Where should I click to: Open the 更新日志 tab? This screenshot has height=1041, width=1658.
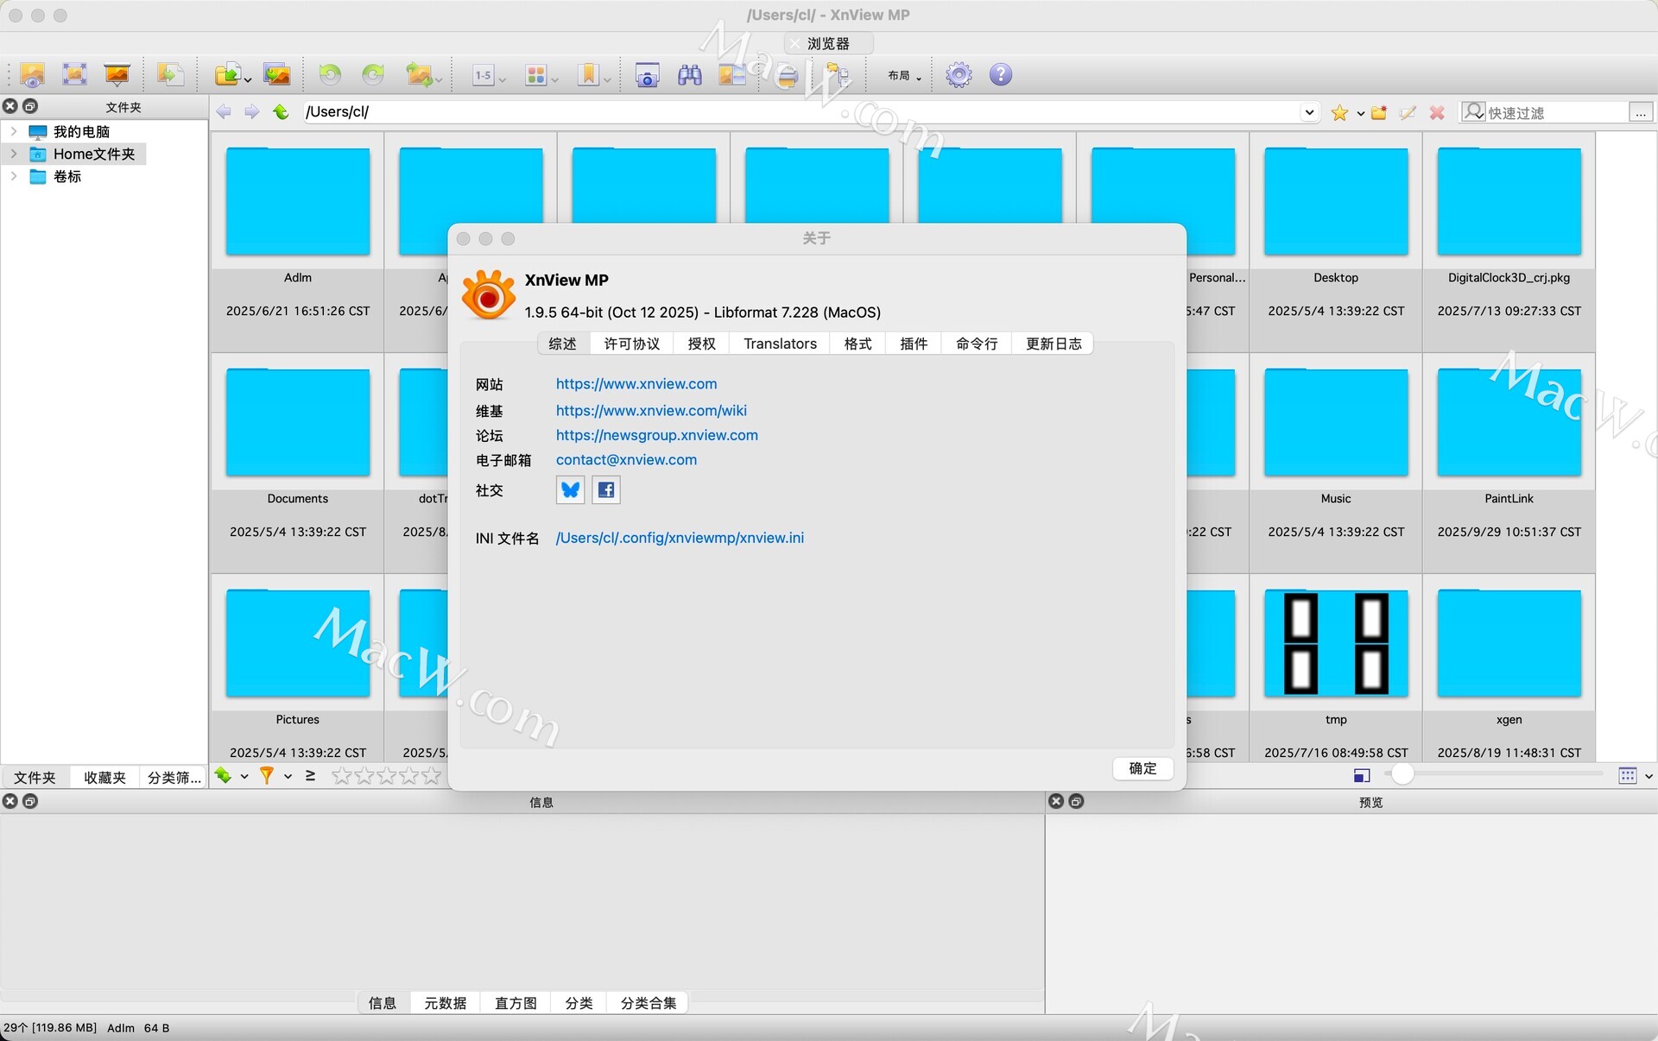click(x=1053, y=344)
